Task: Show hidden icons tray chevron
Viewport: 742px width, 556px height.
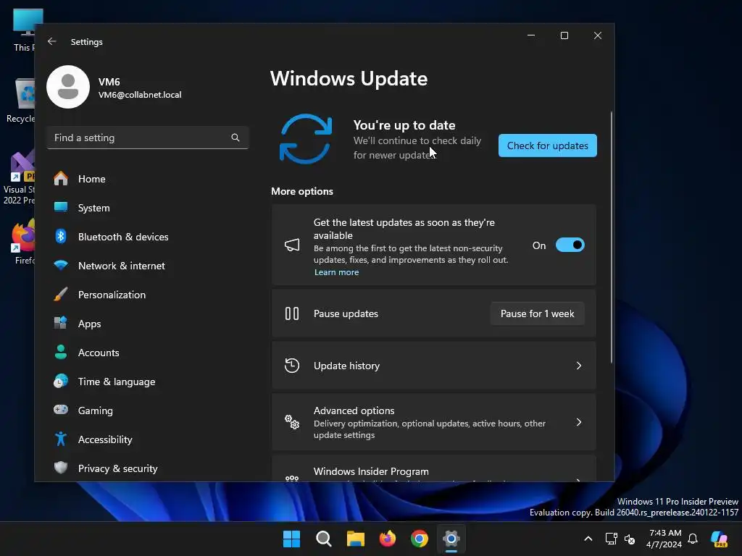Action: coord(588,539)
